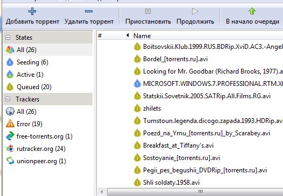Select Breakfast_at_Tiffany's.avi row
Image resolution: width=283 pixels, height=196 pixels.
(190, 146)
